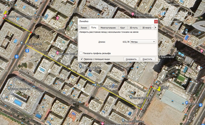Image resolution: width=205 pixels, height=125 pixels.
Task: Click the Faltaat building hotel marker
Action: coord(133,14)
